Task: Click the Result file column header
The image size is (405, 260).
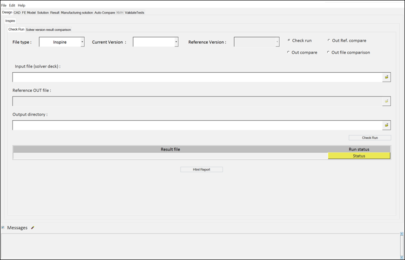Action: (x=170, y=149)
